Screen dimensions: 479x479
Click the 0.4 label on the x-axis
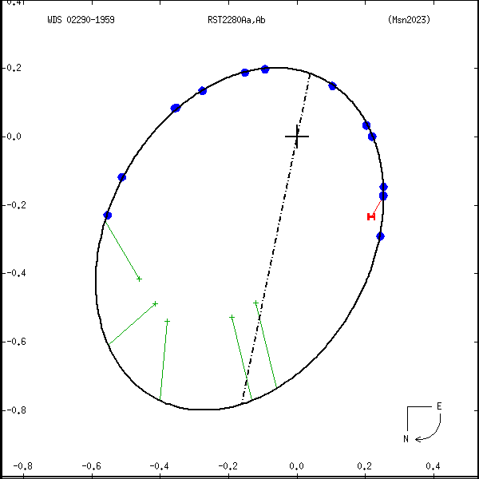coord(433,466)
